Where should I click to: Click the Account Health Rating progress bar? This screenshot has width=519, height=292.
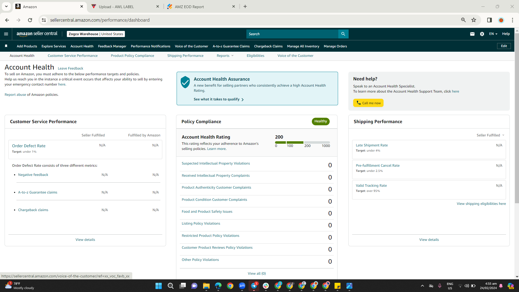click(302, 142)
